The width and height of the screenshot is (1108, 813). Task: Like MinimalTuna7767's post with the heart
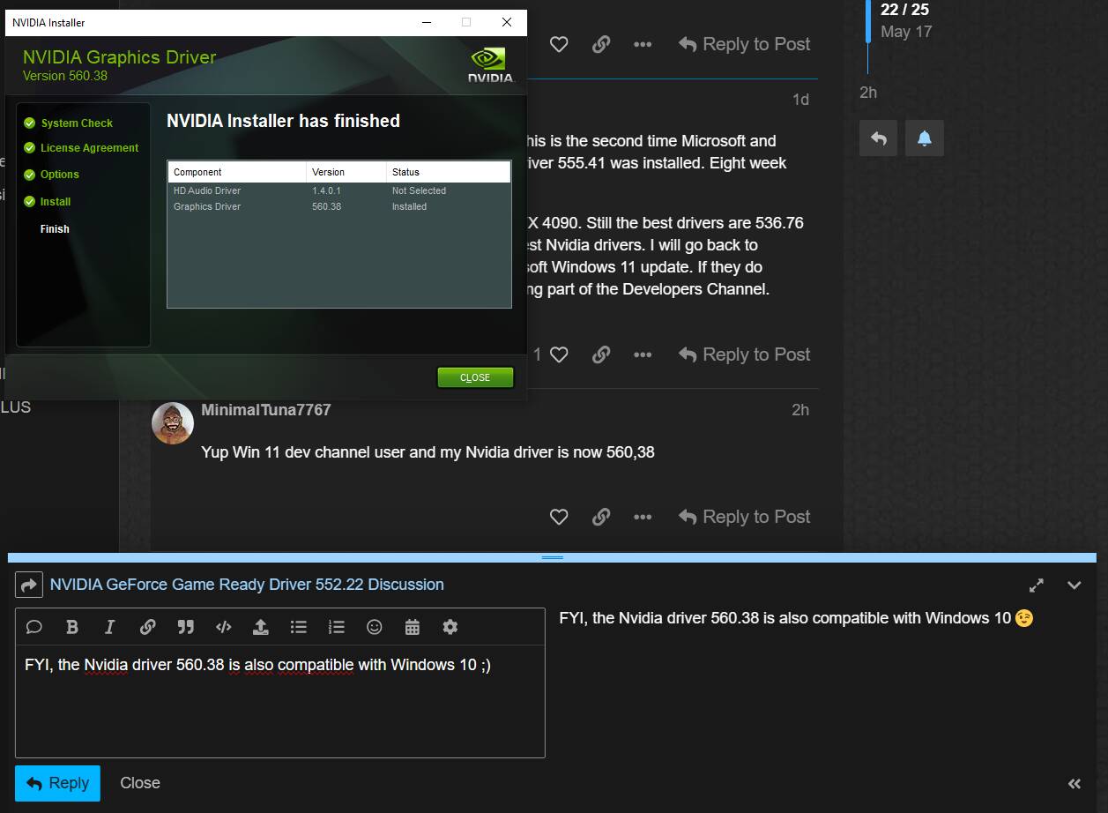(558, 517)
